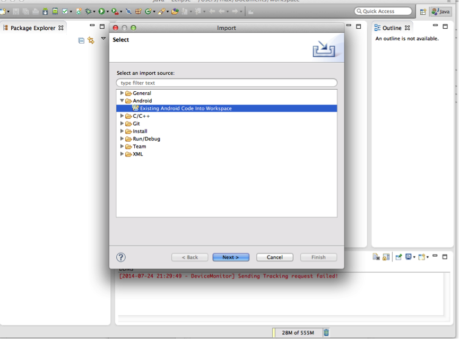Click the New Android XML File icon

[x=79, y=12]
